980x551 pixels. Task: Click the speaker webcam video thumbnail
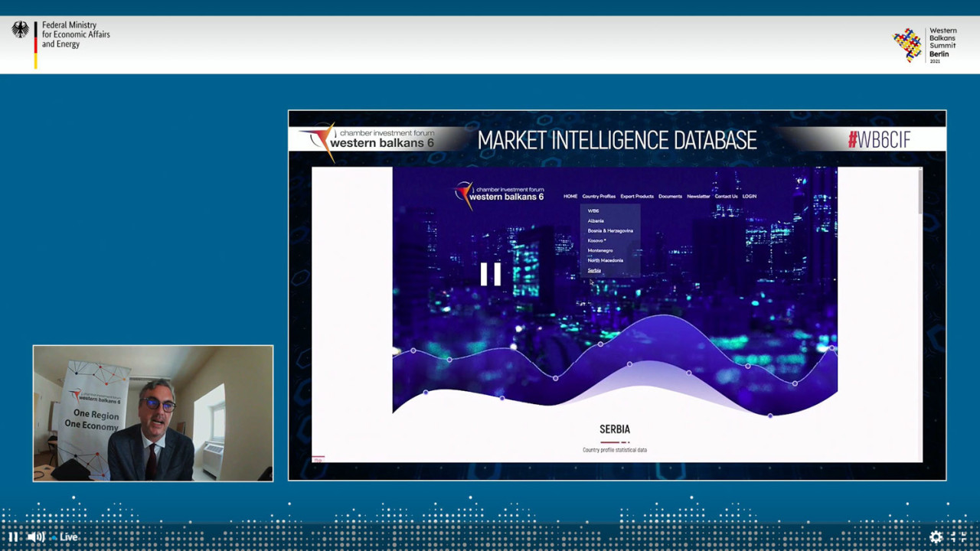[x=153, y=413]
